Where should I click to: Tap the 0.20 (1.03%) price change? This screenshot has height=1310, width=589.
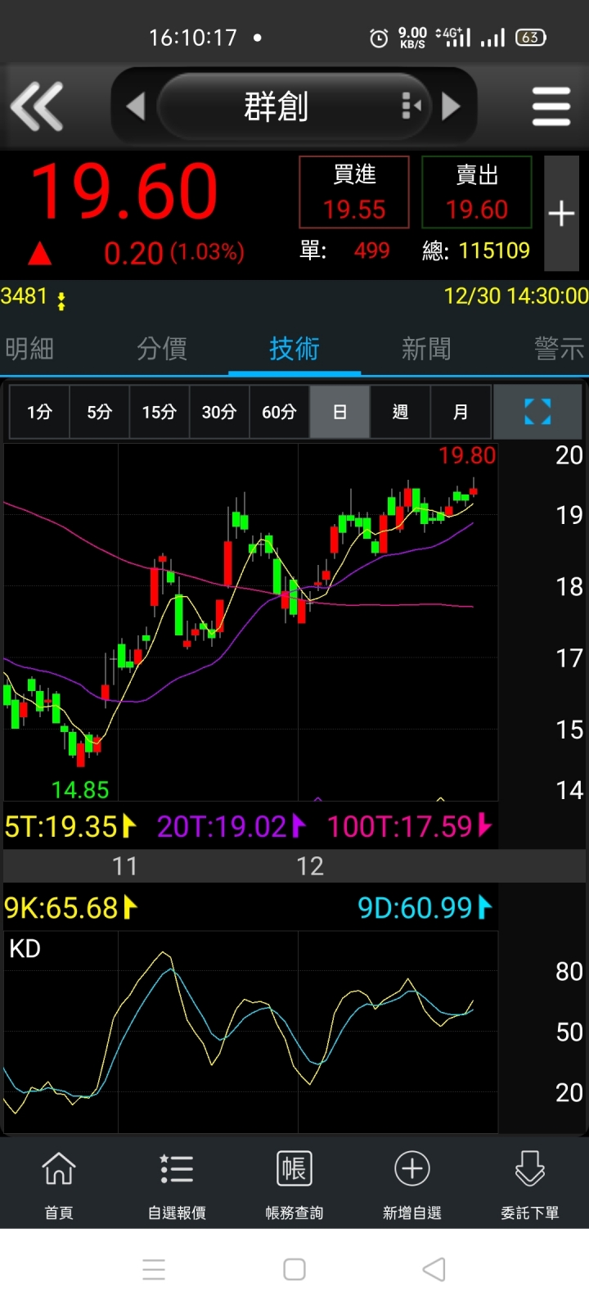[173, 253]
